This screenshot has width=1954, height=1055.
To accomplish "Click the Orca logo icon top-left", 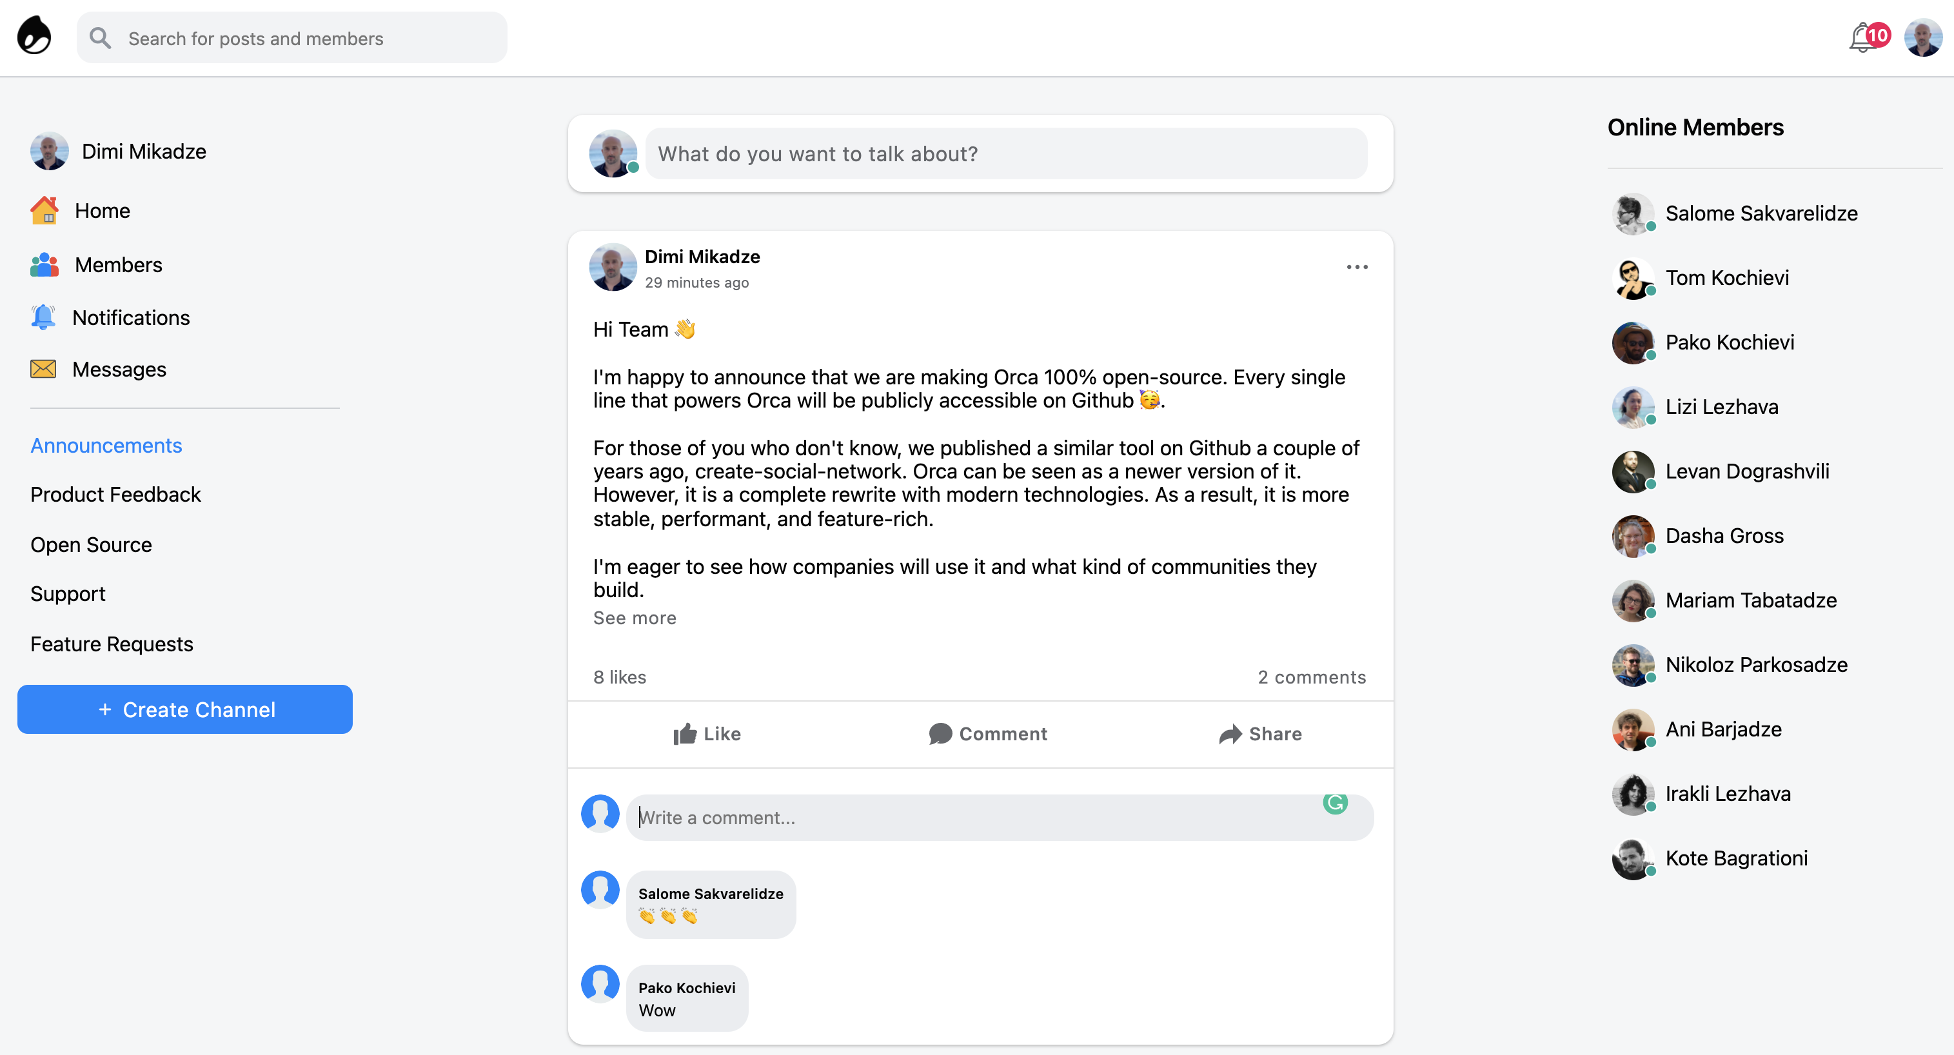I will tap(35, 36).
